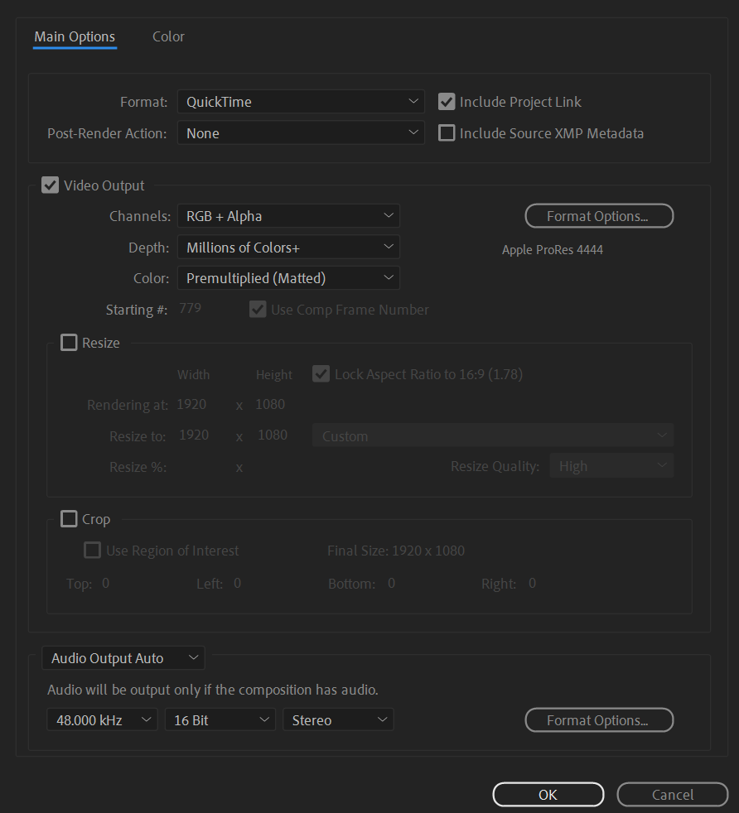
Task: Expand the Audio Output Auto dropdown
Action: click(123, 657)
